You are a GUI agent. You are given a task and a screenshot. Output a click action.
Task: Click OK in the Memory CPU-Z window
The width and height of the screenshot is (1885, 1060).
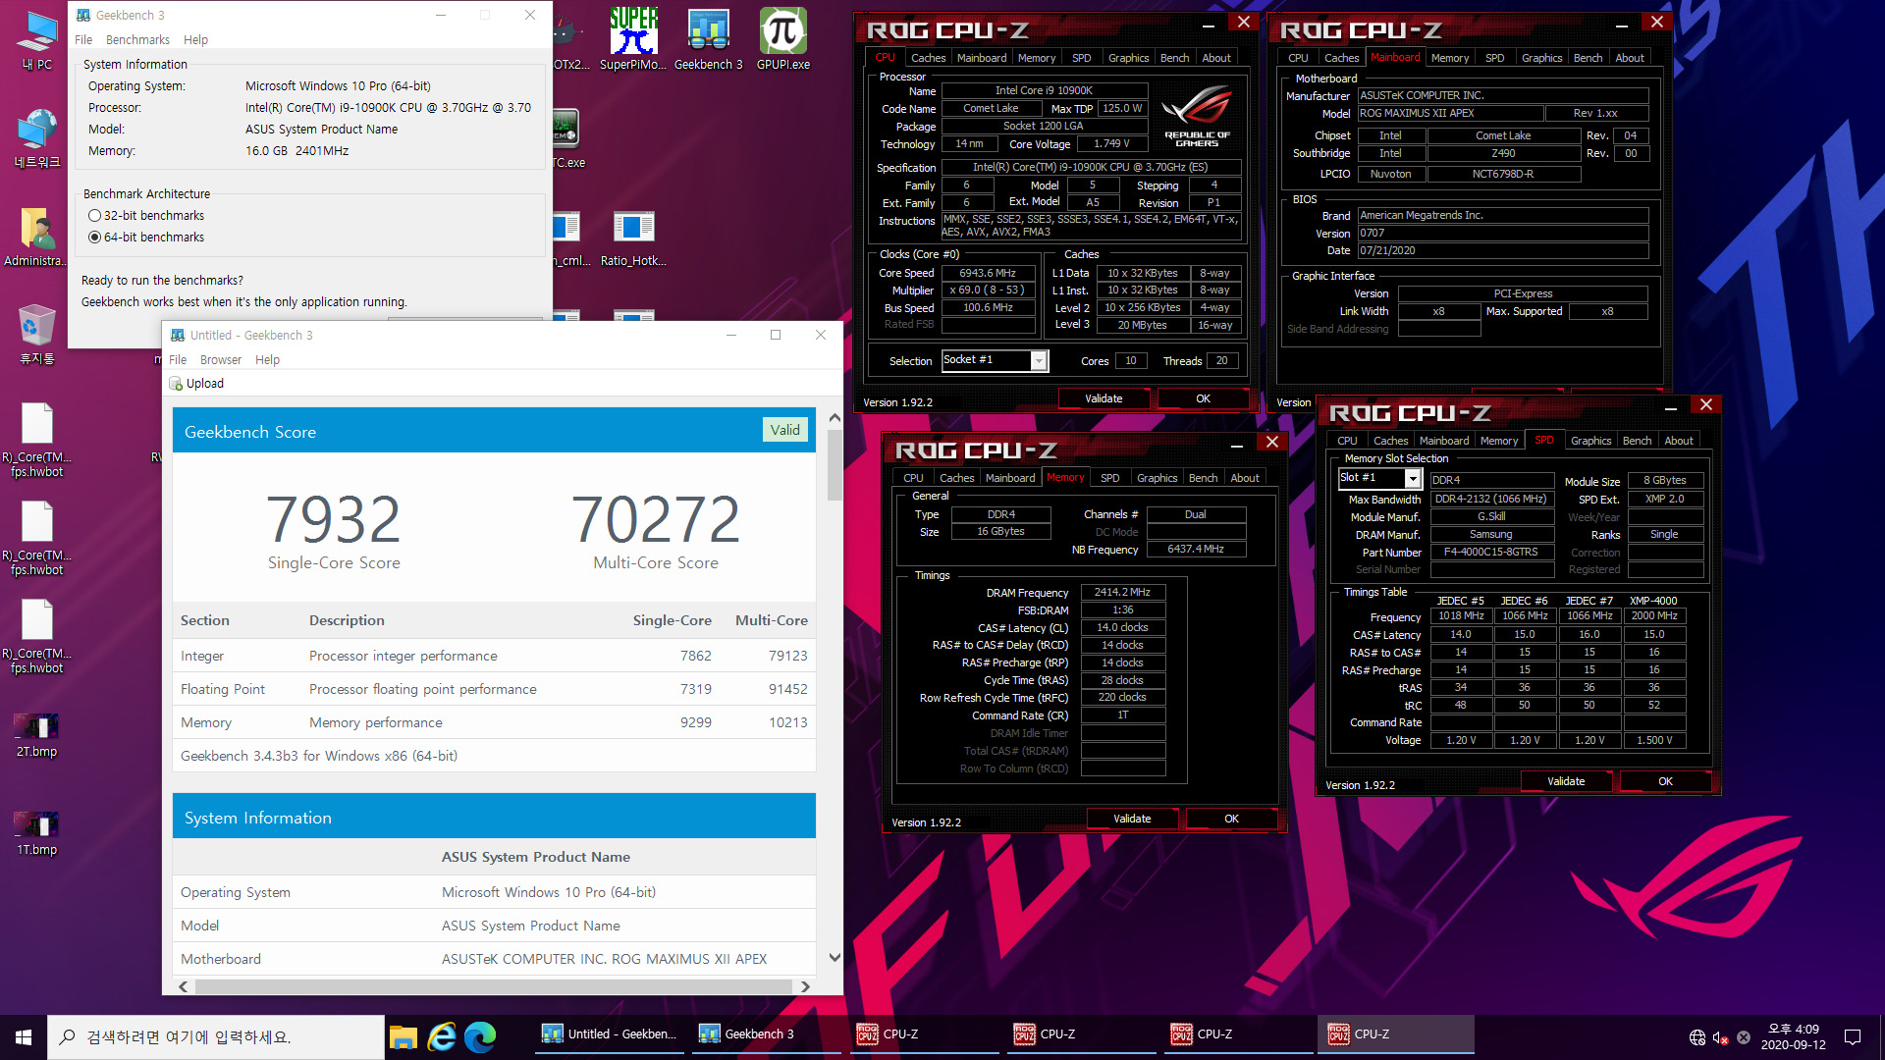(1231, 819)
